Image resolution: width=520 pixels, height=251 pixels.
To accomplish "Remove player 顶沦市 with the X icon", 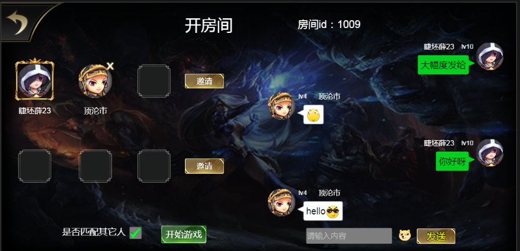I will tap(110, 66).
